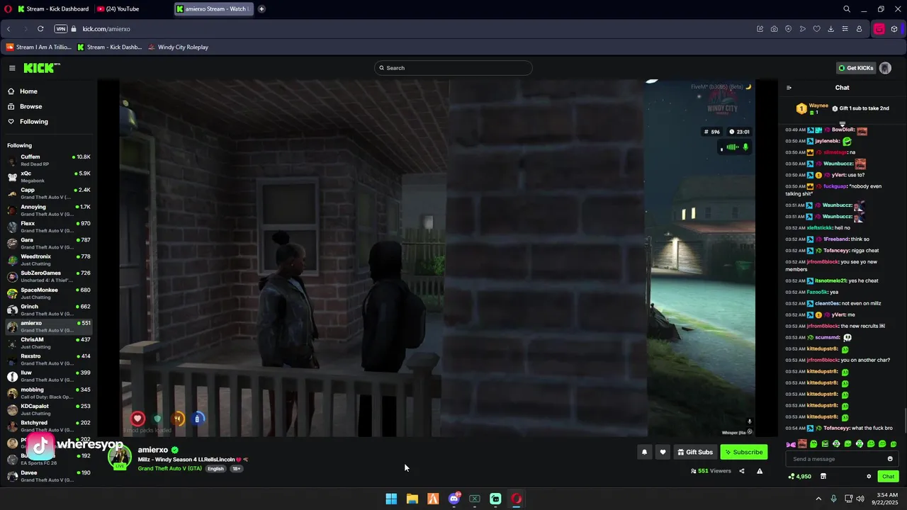Open Cuffem channel in following list
The image size is (907, 510).
point(48,160)
